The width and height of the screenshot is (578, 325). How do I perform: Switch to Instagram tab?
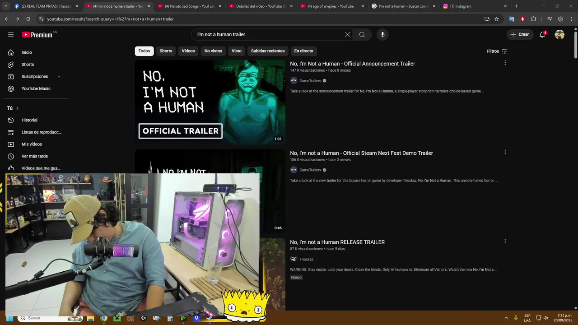pos(475,6)
